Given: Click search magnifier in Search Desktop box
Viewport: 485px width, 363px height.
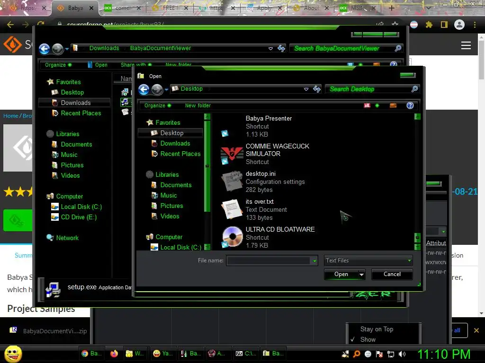Looking at the screenshot, I should tap(414, 89).
